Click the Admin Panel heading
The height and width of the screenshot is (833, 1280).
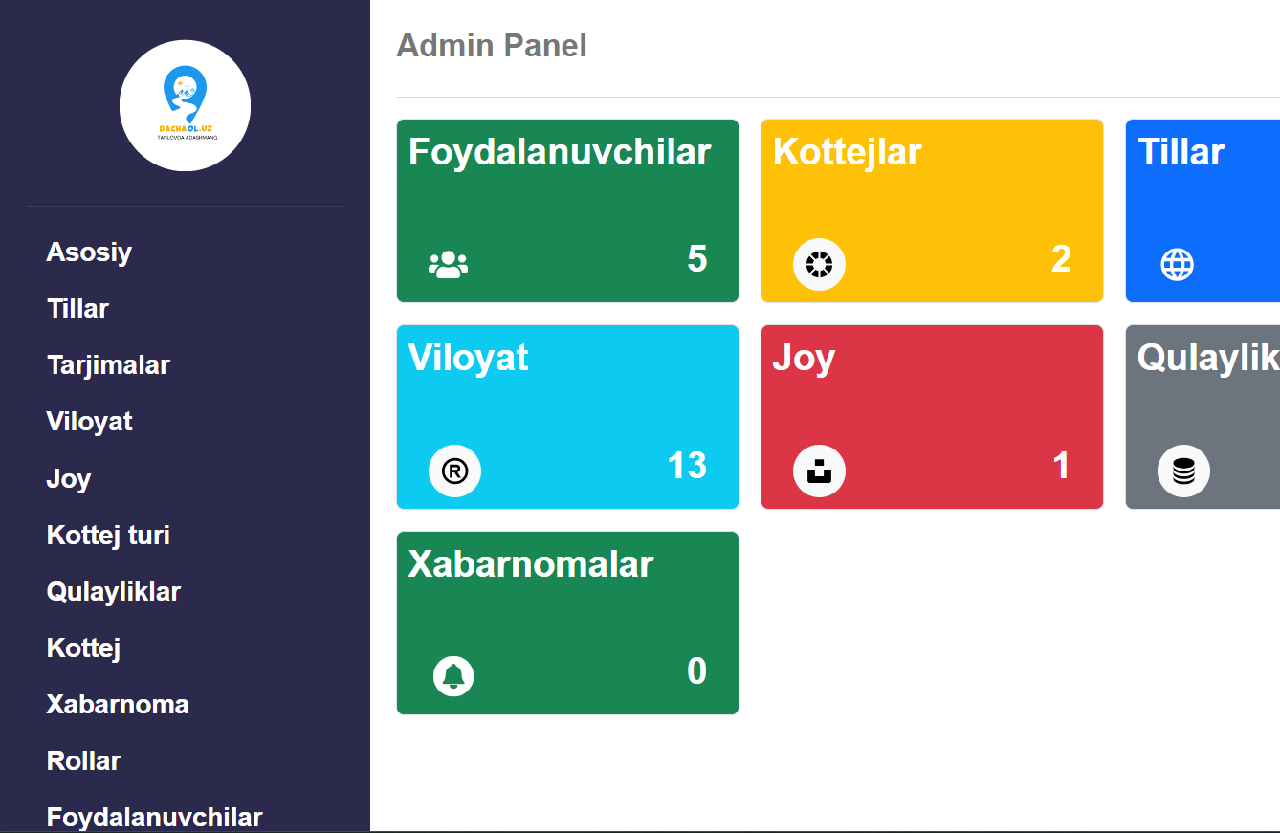(492, 45)
